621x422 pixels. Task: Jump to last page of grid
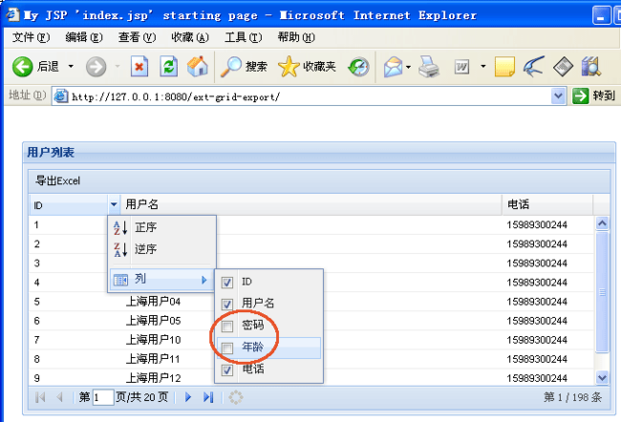(208, 397)
